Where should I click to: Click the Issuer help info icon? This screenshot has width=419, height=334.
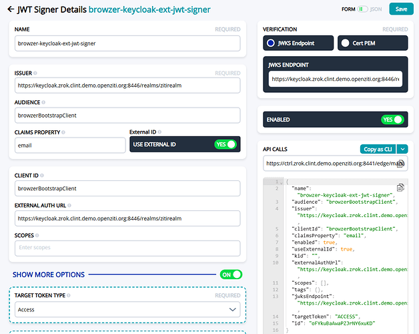point(35,73)
